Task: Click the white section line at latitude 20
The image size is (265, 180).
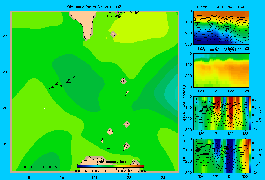Action: click(107, 108)
